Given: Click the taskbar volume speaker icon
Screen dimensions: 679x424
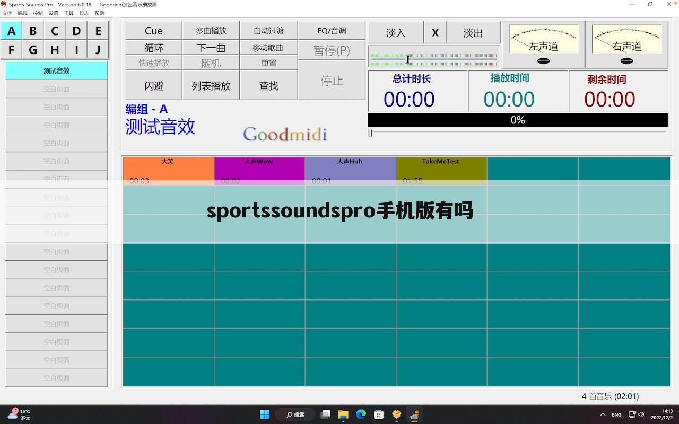Looking at the screenshot, I should click(x=641, y=414).
